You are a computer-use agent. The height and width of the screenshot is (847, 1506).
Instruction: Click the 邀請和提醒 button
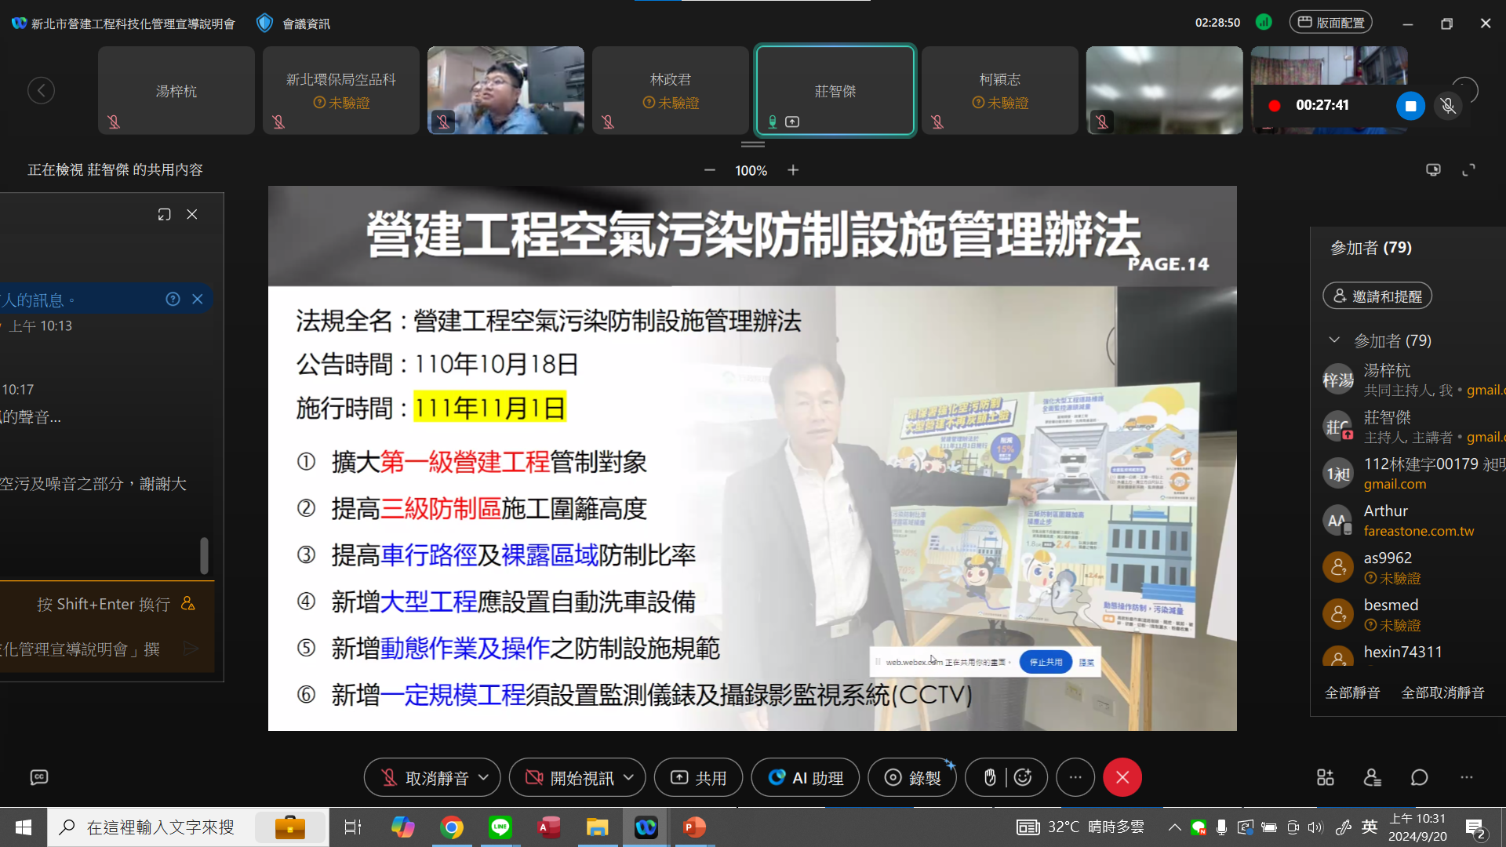tap(1377, 296)
